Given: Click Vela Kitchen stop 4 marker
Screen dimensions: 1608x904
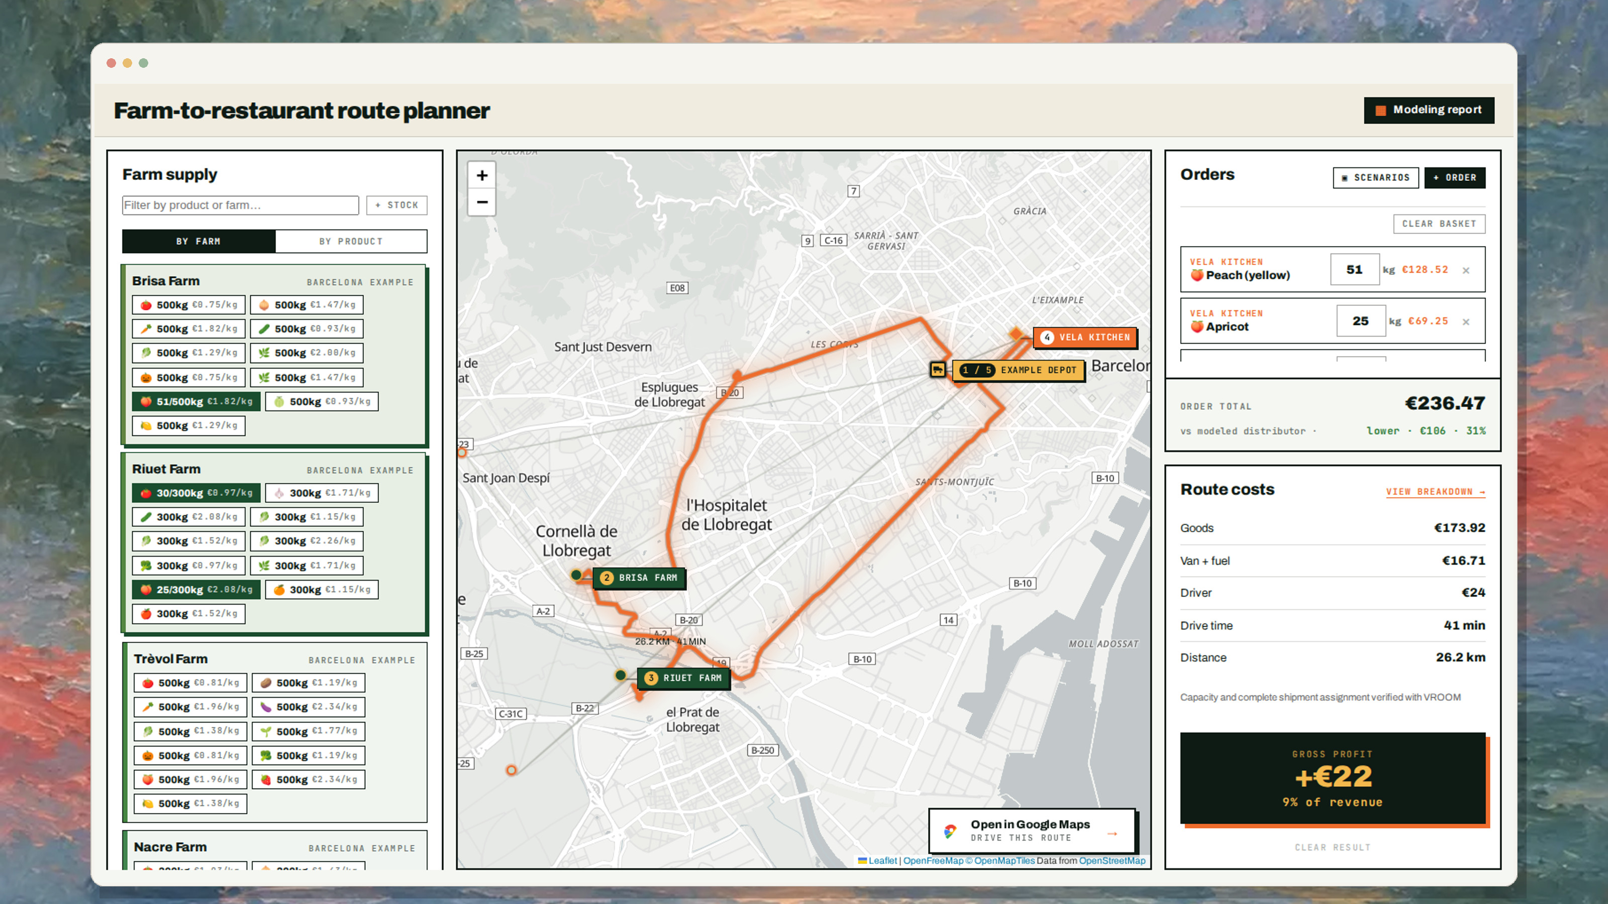Looking at the screenshot, I should point(1085,337).
